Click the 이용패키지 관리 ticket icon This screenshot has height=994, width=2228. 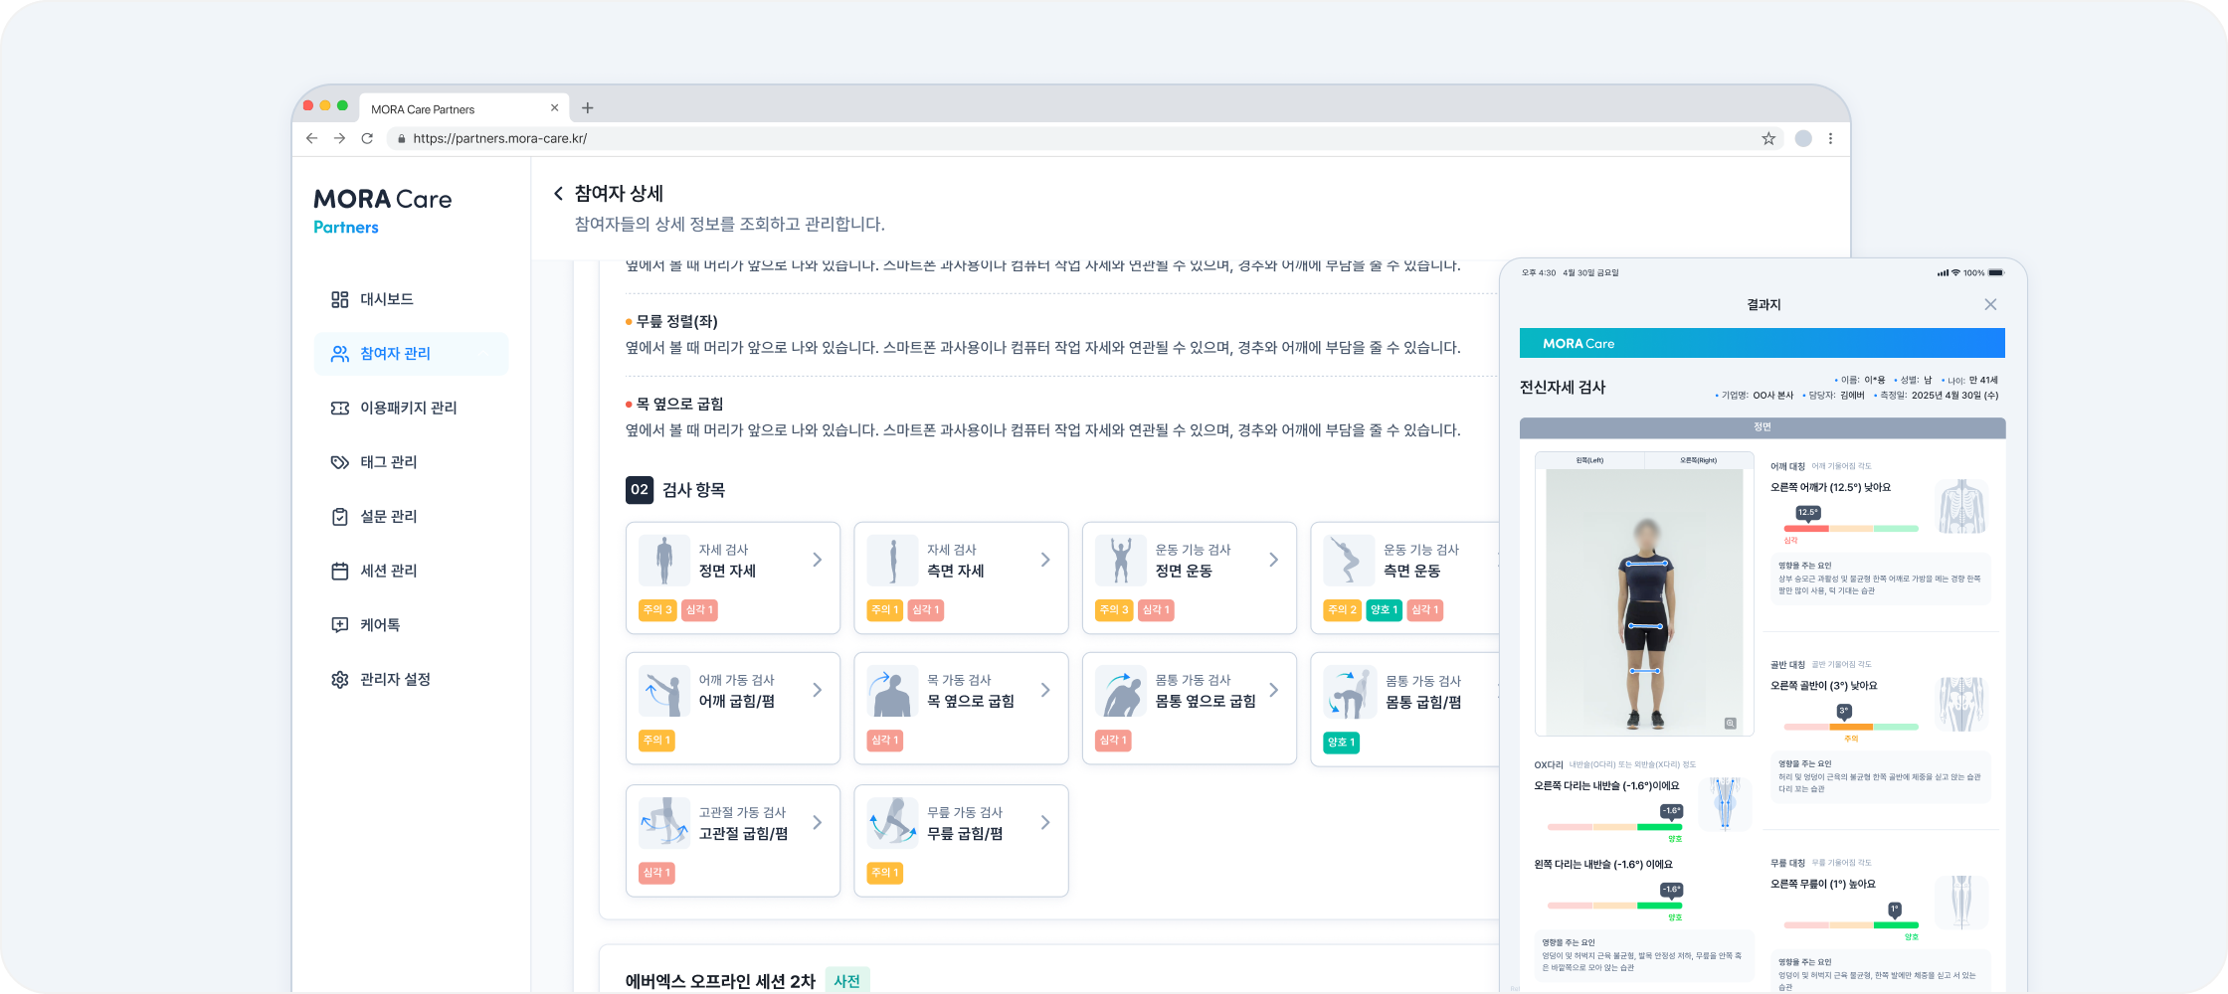click(x=340, y=408)
